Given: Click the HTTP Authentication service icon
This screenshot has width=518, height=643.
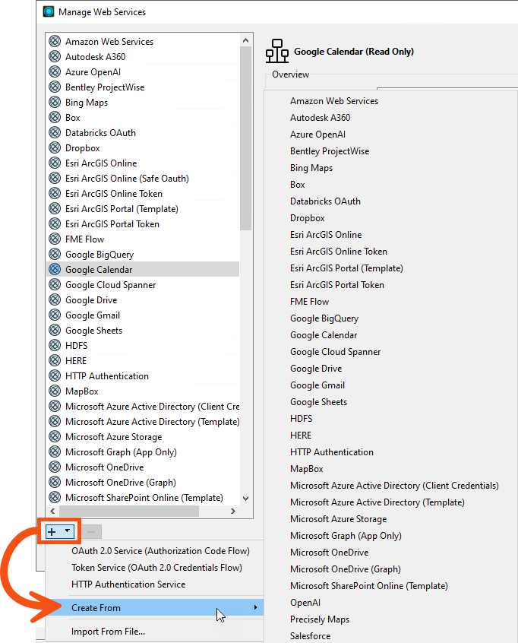Looking at the screenshot, I should coord(55,375).
